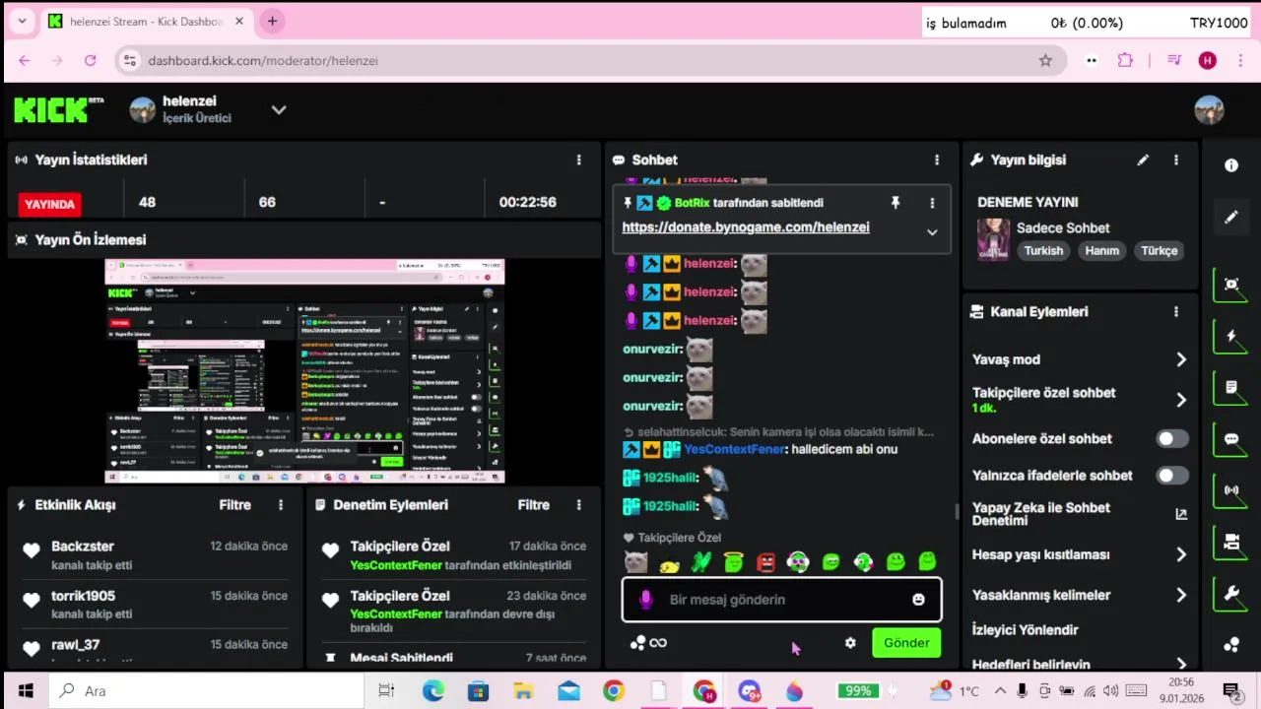The width and height of the screenshot is (1261, 709).
Task: Open the pinned message three-dot menu
Action: [x=932, y=203]
